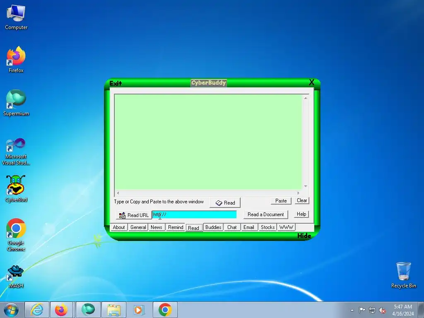Switch to the WWW tab
The width and height of the screenshot is (424, 318).
click(x=286, y=227)
